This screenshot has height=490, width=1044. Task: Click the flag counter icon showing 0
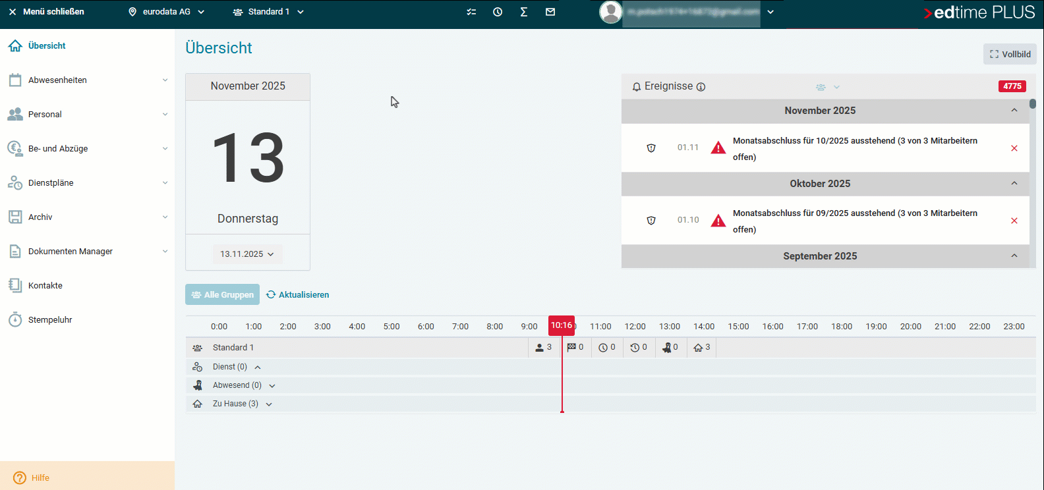tap(571, 347)
